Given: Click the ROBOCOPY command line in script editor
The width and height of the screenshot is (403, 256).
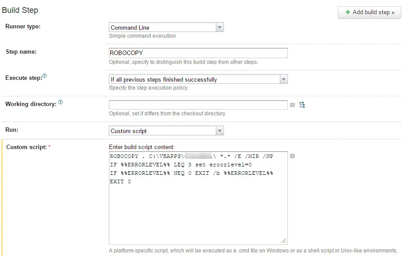Looking at the screenshot, I should (192, 156).
